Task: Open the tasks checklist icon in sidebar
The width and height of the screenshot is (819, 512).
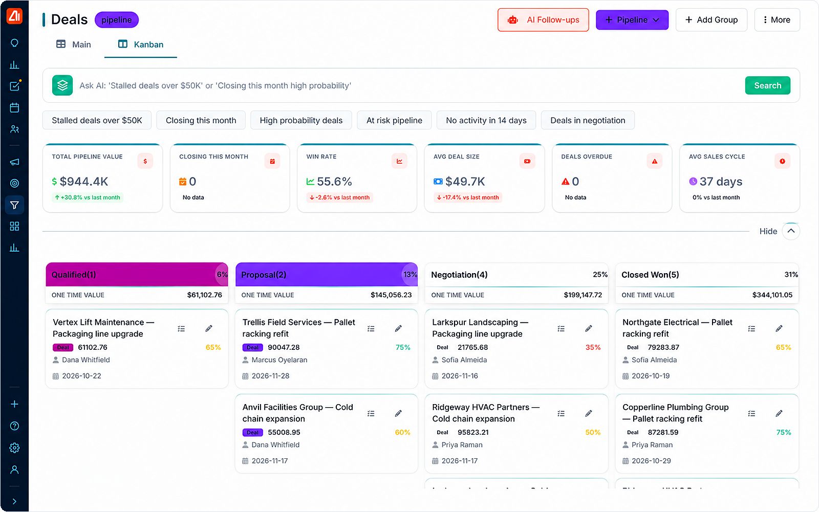Action: [14, 86]
